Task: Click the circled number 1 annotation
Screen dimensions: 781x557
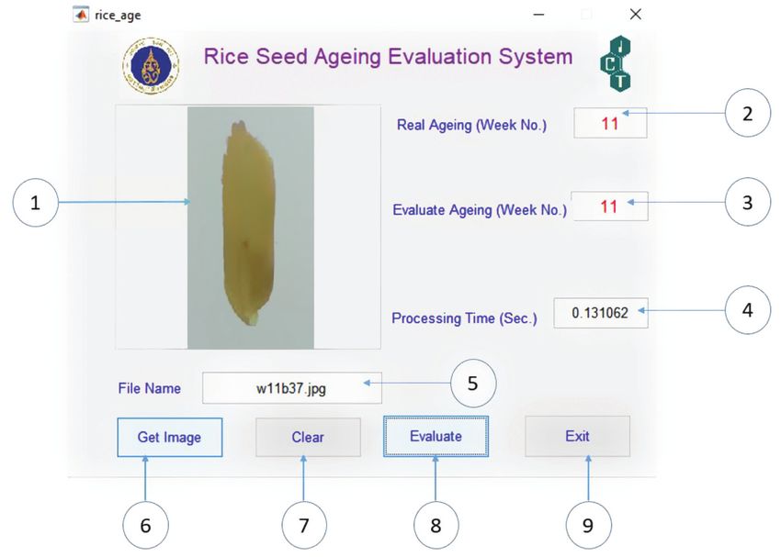Action: (x=35, y=203)
